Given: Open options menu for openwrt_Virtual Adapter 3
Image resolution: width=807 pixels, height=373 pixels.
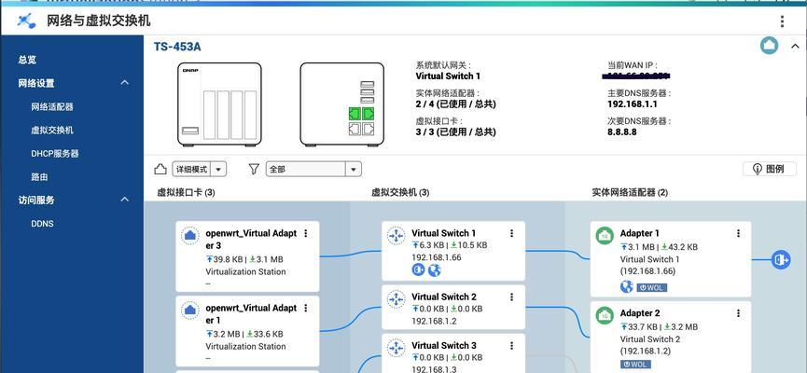Looking at the screenshot, I should click(306, 233).
